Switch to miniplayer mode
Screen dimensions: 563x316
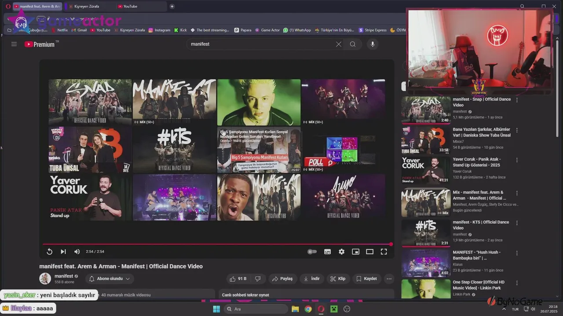pos(355,251)
